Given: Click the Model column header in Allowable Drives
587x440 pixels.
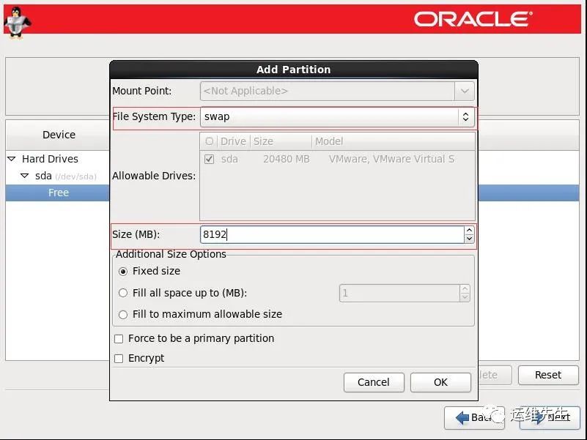Looking at the screenshot, I should click(x=393, y=141).
